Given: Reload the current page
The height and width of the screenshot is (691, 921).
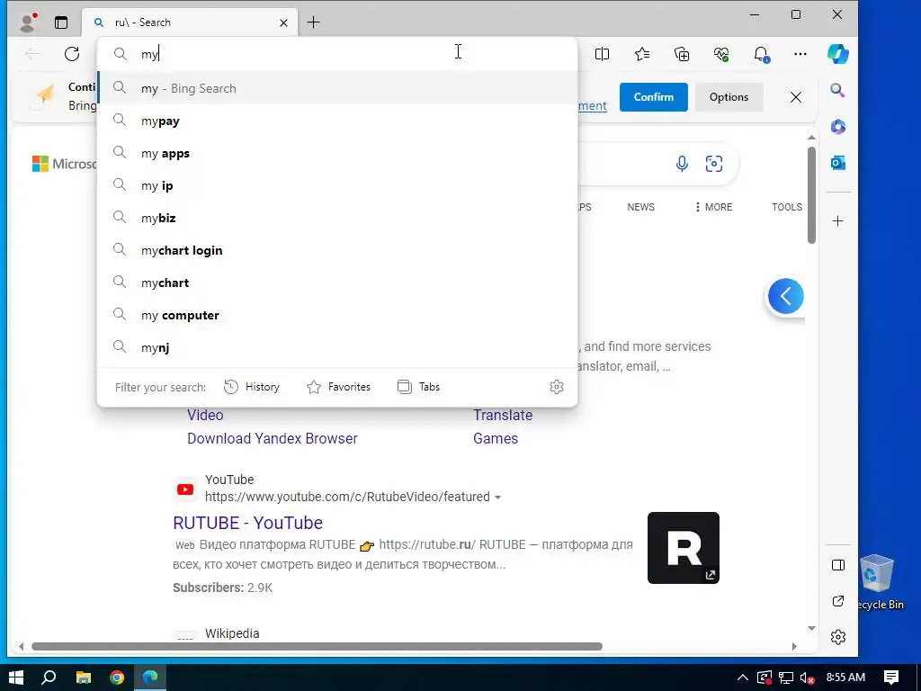Looking at the screenshot, I should (x=72, y=54).
